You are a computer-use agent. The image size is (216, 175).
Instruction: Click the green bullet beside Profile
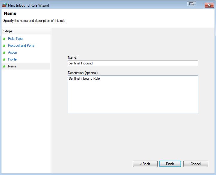(4, 60)
